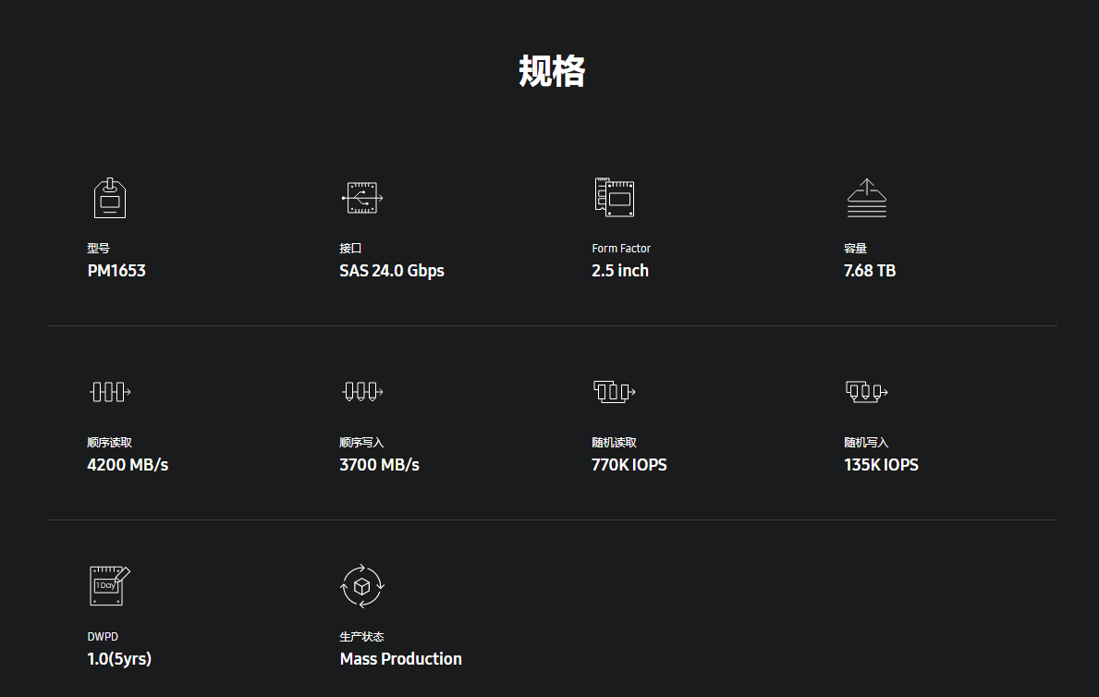Select the 随机写入 label
1099x697 pixels.
[866, 443]
